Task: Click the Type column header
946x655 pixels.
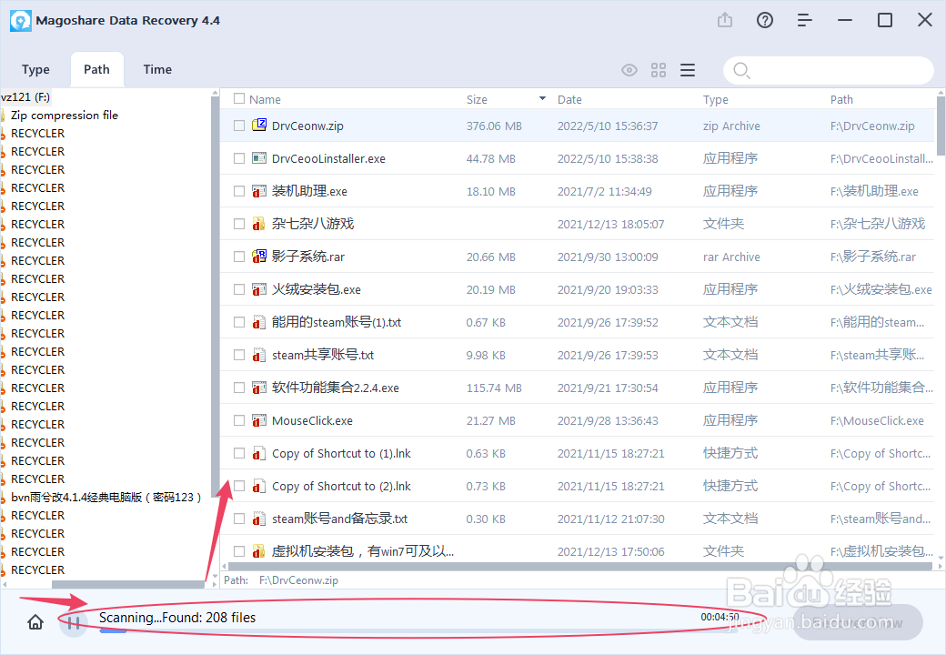Action: pos(716,99)
